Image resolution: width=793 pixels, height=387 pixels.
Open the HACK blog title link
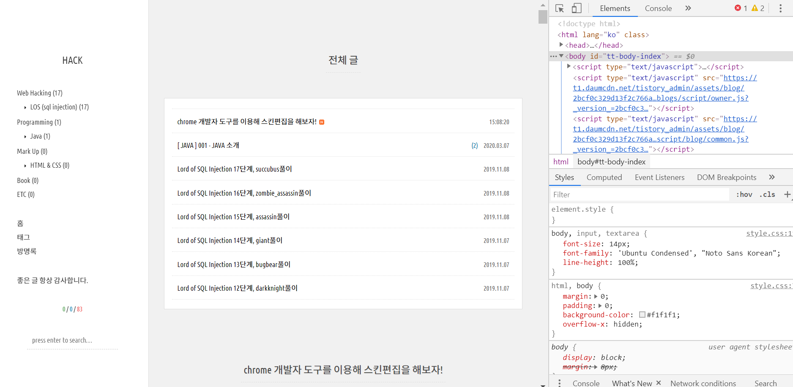(72, 60)
